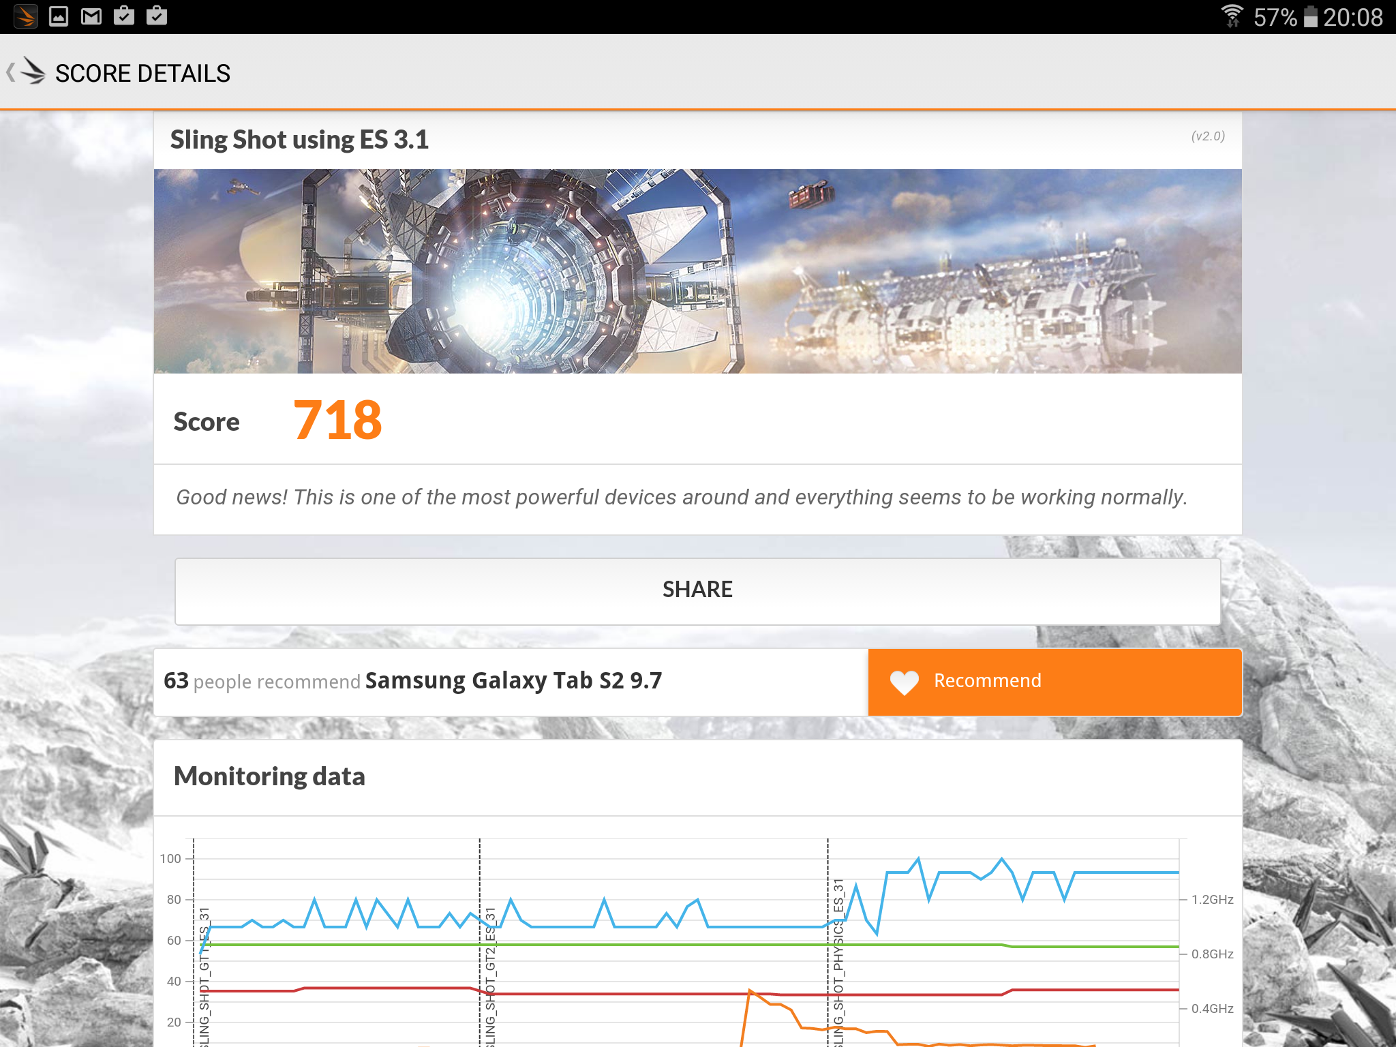Open the Gmail notification icon in the status bar
Viewport: 1396px width, 1047px height.
click(x=91, y=16)
